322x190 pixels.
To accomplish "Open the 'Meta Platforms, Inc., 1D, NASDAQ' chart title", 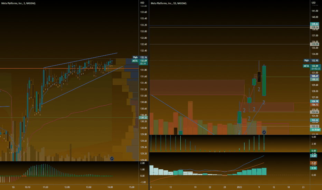I will [x=169, y=3].
